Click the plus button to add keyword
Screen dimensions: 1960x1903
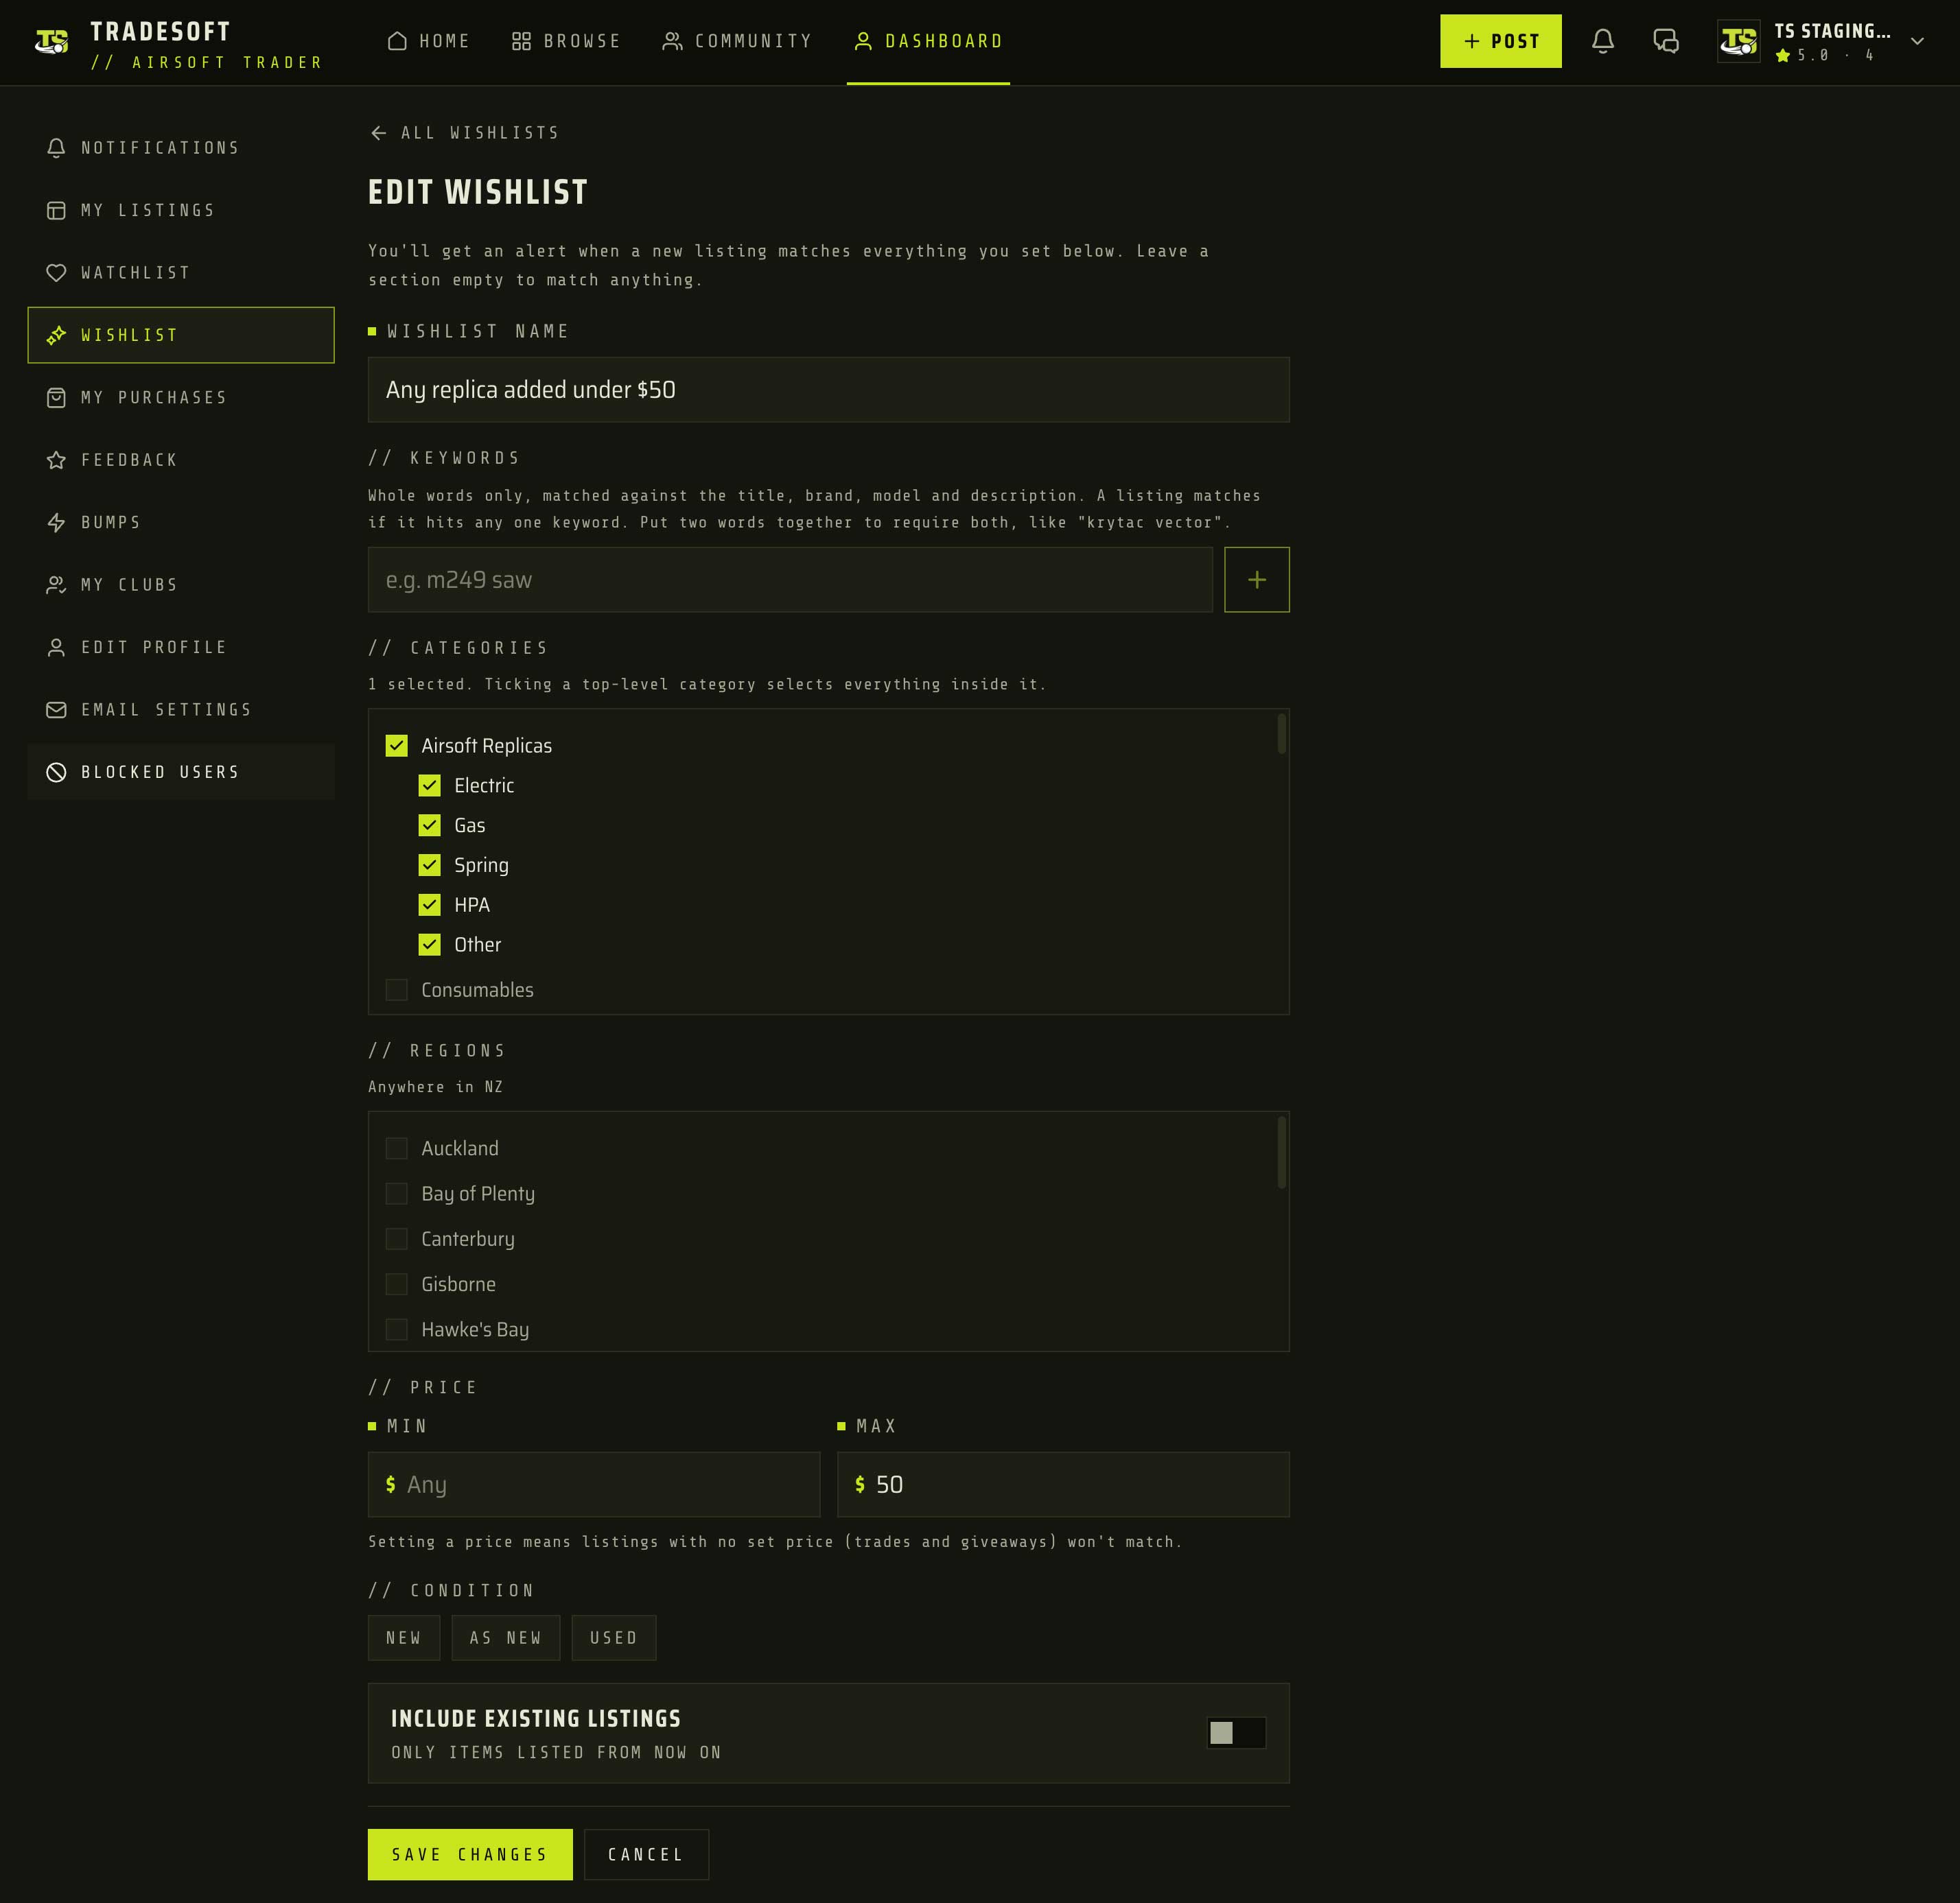[1257, 580]
